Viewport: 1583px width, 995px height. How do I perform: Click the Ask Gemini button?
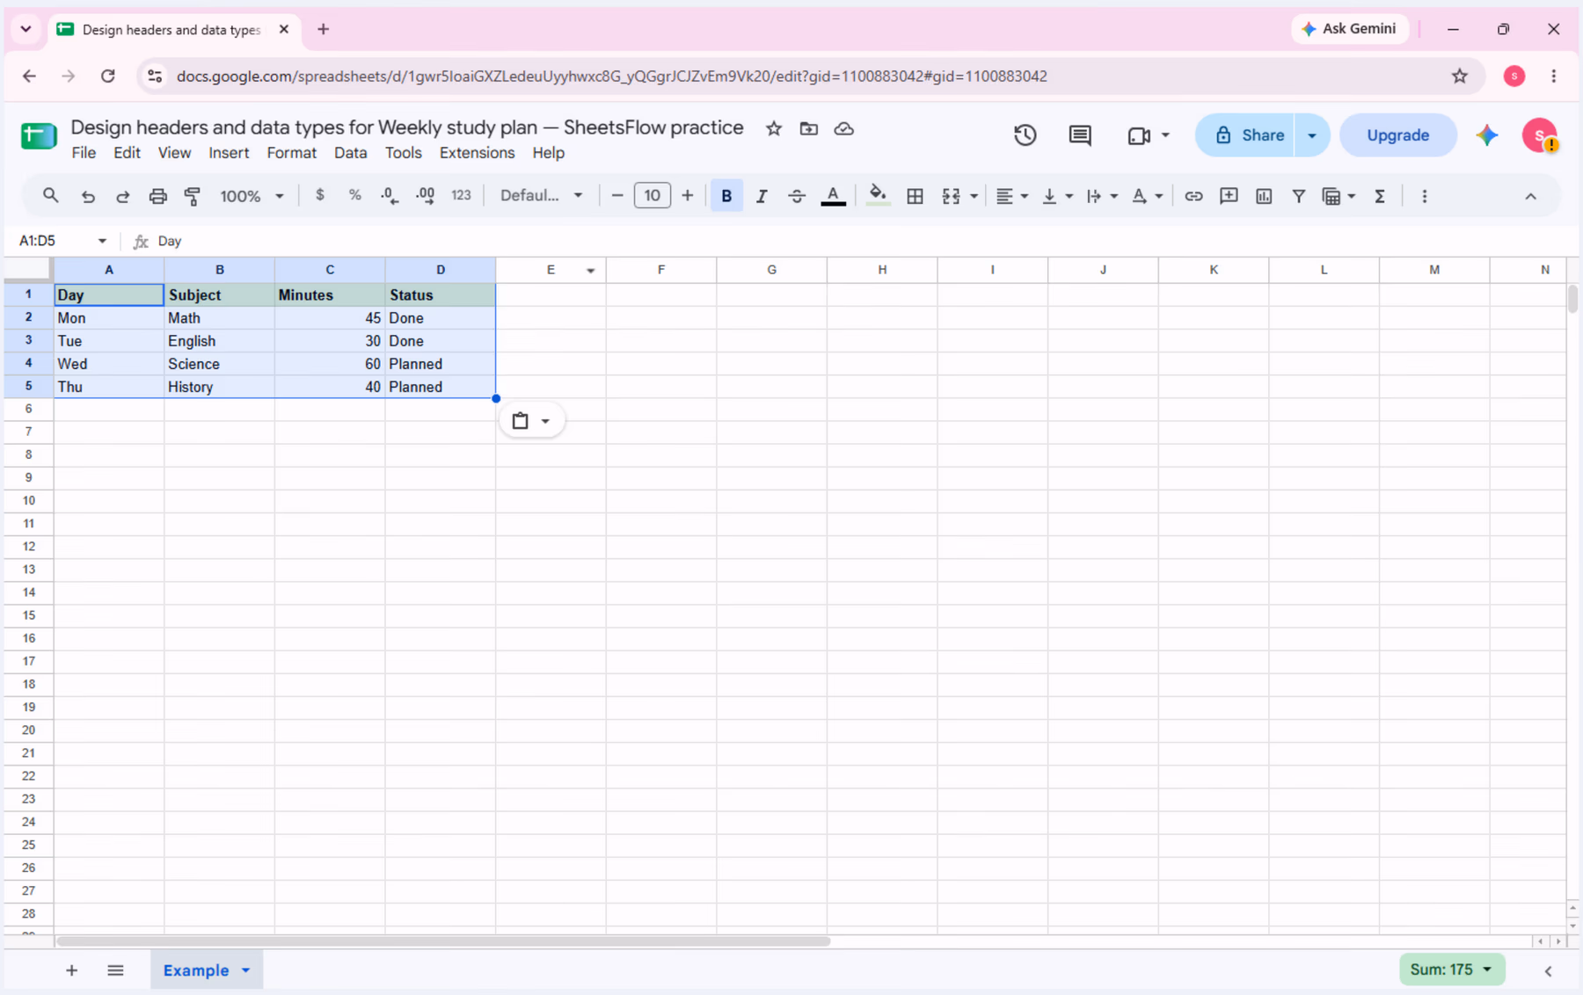click(1349, 29)
